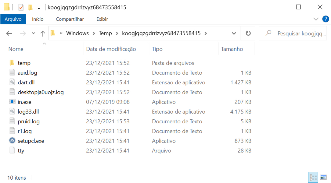Open recent locations dropdown arrow
This screenshot has height=183, width=331.
click(33, 33)
